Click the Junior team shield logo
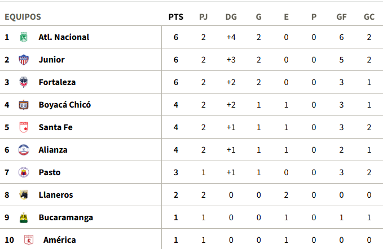The width and height of the screenshot is (383, 249). tap(24, 60)
